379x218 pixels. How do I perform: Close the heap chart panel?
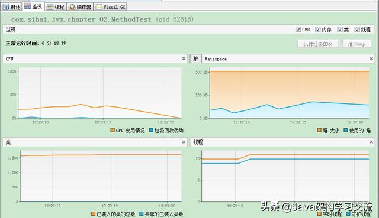coord(371,58)
